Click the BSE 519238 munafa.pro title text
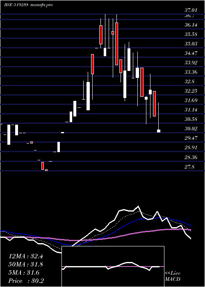The width and height of the screenshot is (205, 287). (28, 5)
